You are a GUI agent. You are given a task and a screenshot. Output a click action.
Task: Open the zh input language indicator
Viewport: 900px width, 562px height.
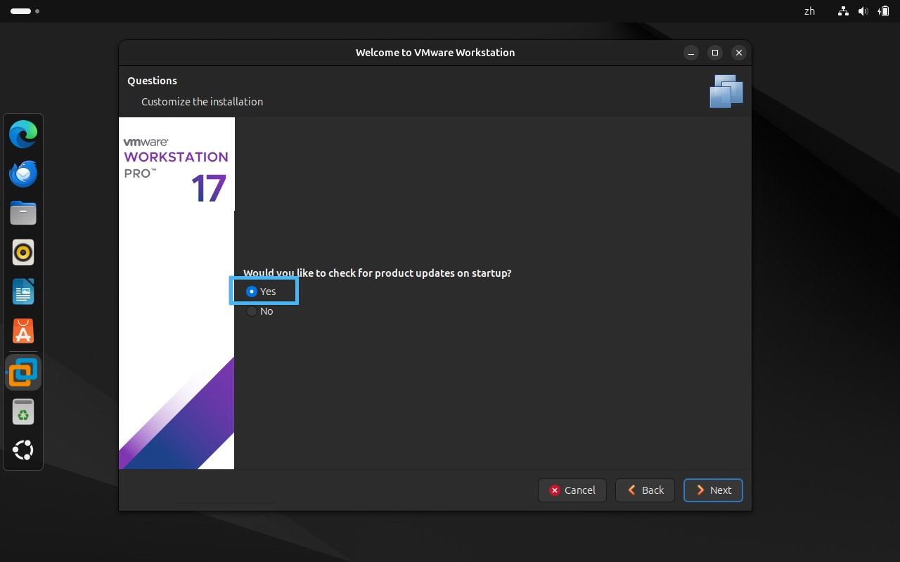click(x=809, y=11)
